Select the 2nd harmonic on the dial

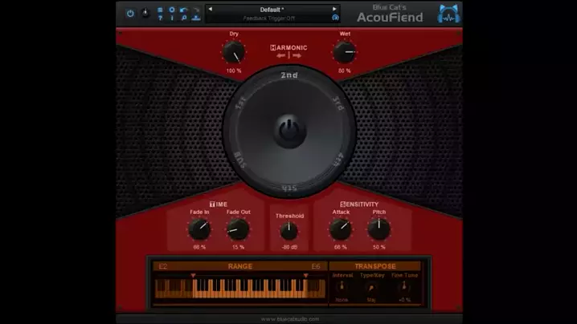tap(289, 75)
